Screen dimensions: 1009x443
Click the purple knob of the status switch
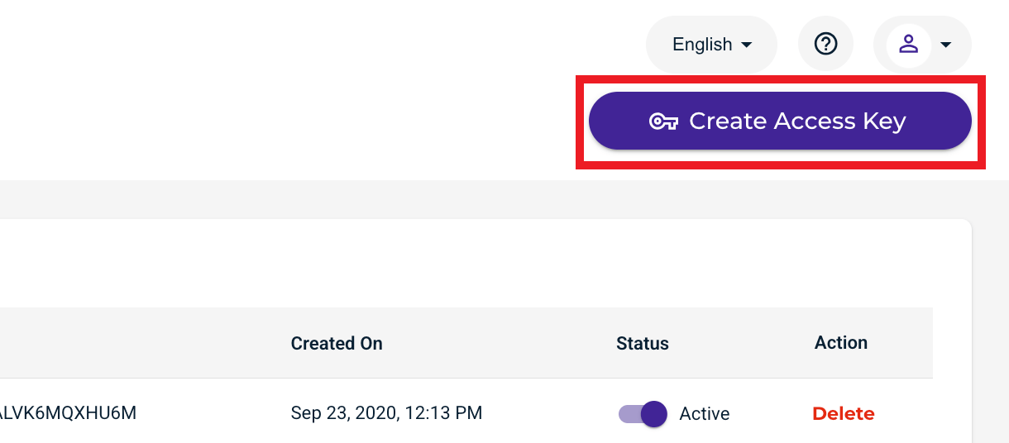[654, 413]
